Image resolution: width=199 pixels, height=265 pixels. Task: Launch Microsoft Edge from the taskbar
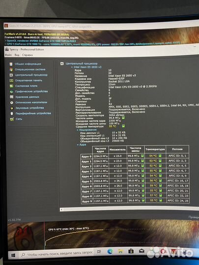110,252
